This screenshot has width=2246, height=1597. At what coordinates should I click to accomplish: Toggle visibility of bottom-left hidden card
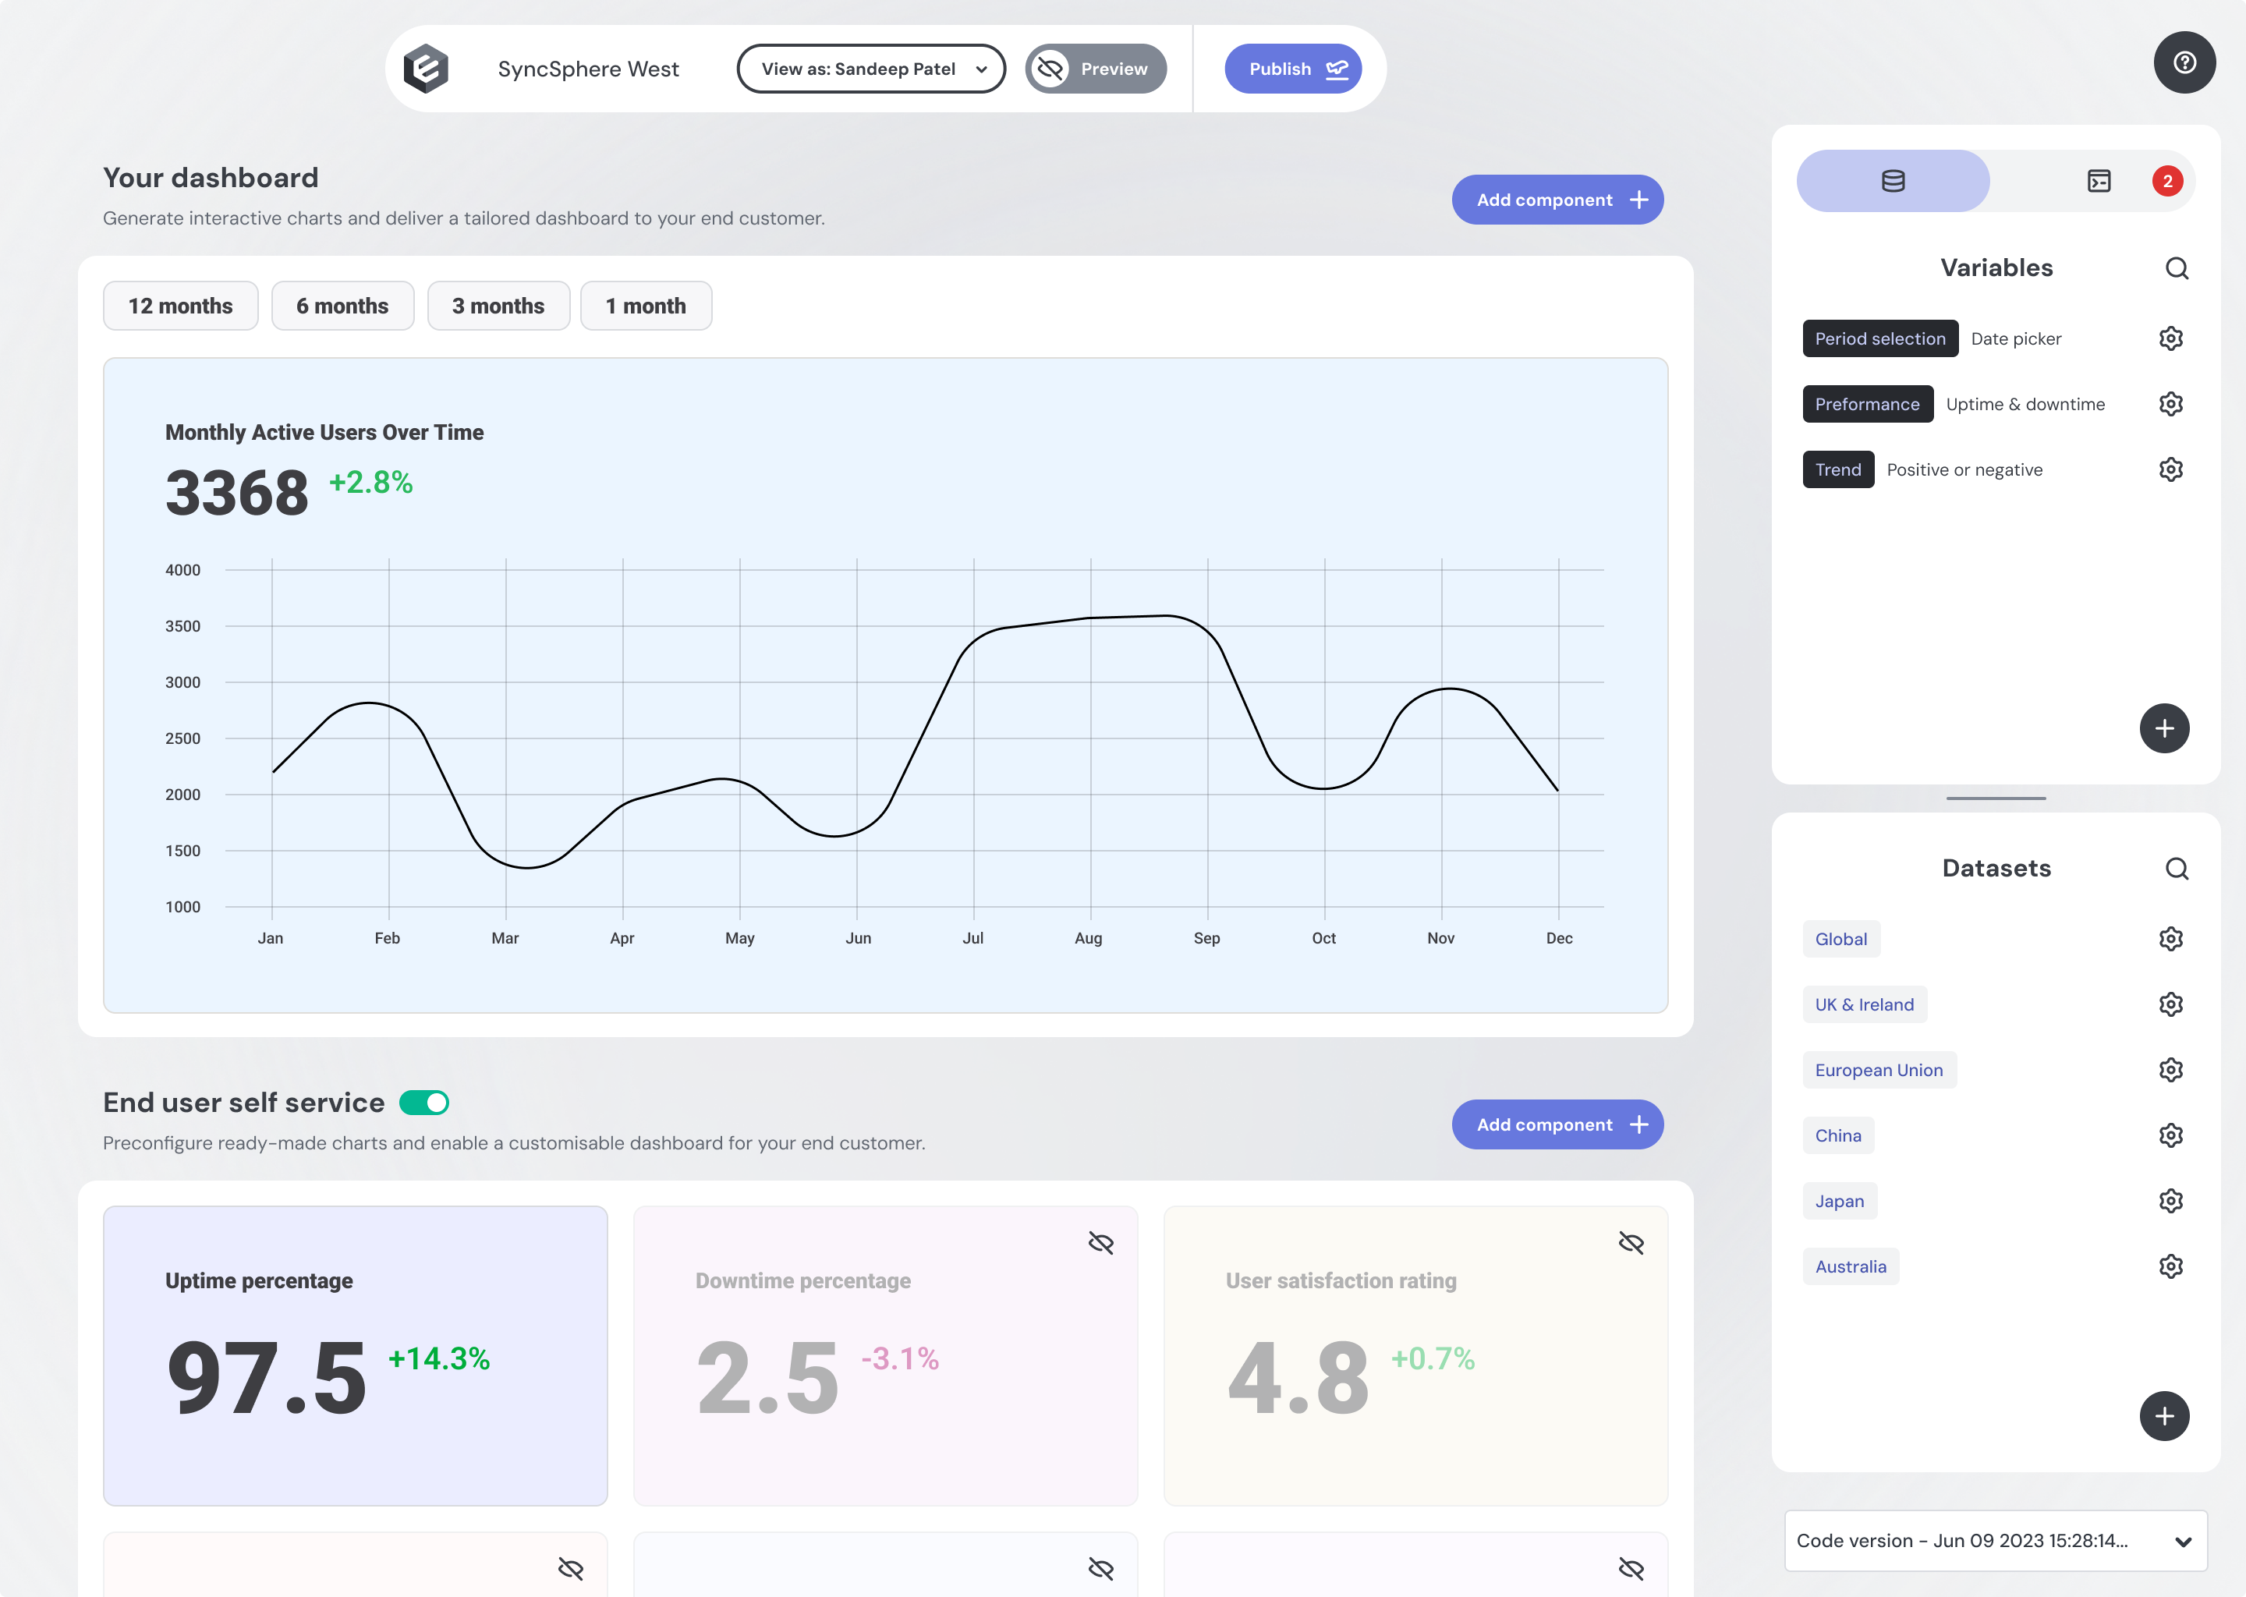click(570, 1570)
